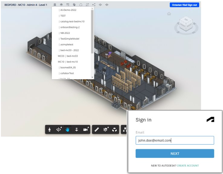Click the camera interactions tool
Screen dimensions: 223x174
pos(86,129)
